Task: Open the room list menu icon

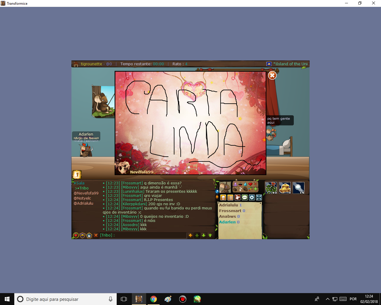Action: click(x=230, y=197)
